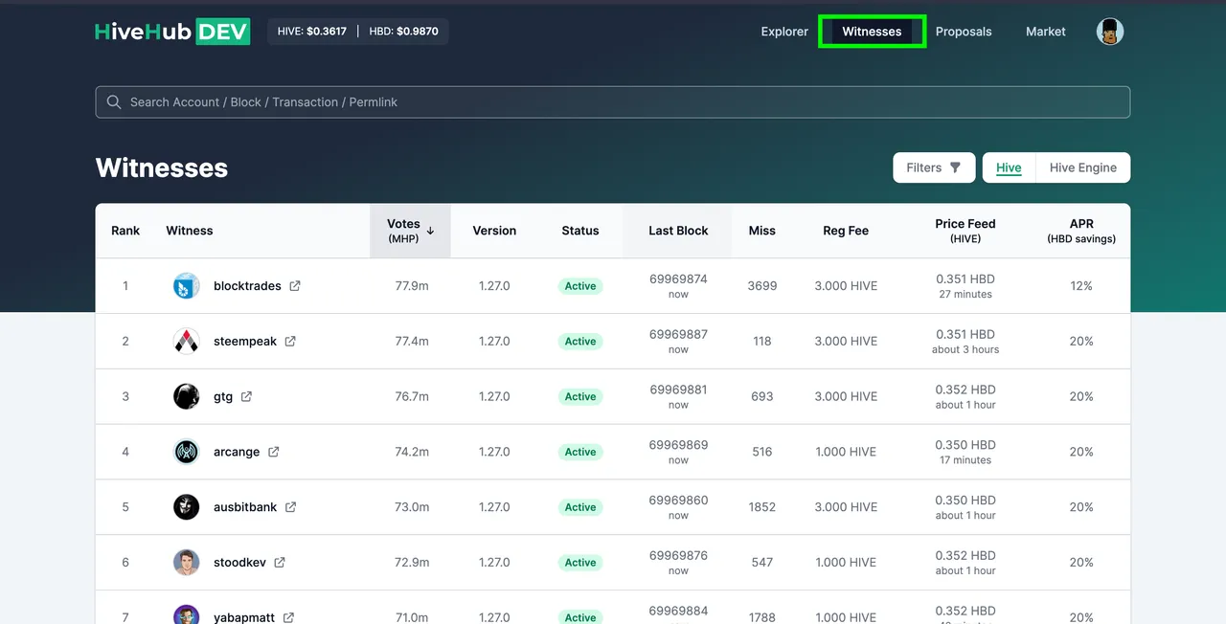Screen dimensions: 1226x624
Task: Open the Filters button
Action: click(934, 167)
